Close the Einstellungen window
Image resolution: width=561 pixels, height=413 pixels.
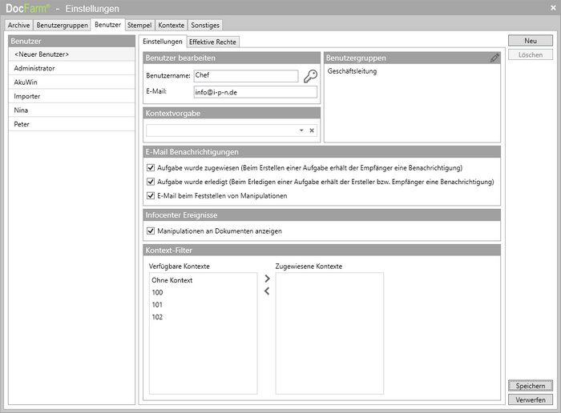coord(552,7)
